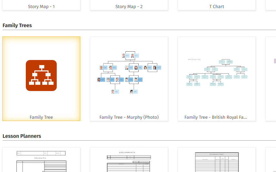Choose the Story Map - 1 template
The height and width of the screenshot is (172, 276).
click(x=41, y=5)
